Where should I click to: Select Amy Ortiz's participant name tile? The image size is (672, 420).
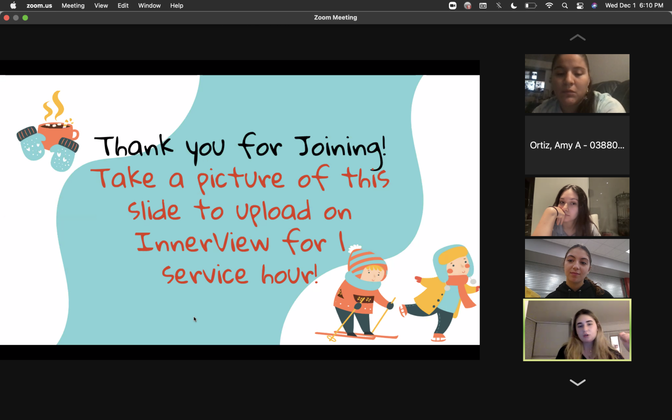(577, 145)
